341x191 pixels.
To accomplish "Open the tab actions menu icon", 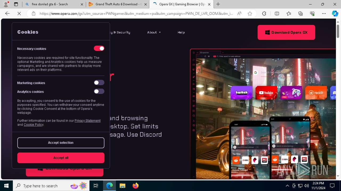I will pos(16,4).
